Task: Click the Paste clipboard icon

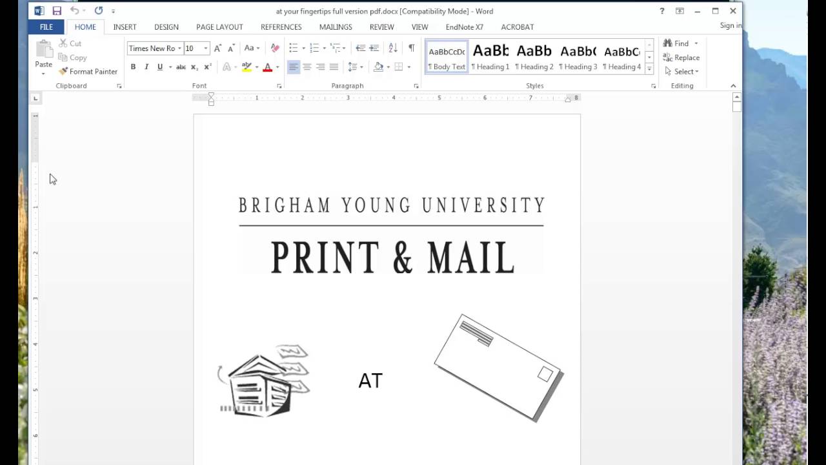Action: (x=44, y=50)
